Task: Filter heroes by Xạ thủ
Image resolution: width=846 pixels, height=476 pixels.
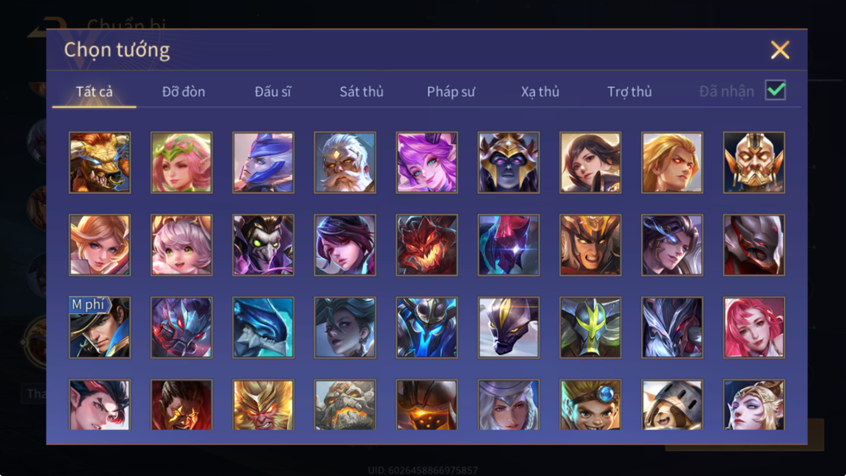Action: tap(540, 91)
